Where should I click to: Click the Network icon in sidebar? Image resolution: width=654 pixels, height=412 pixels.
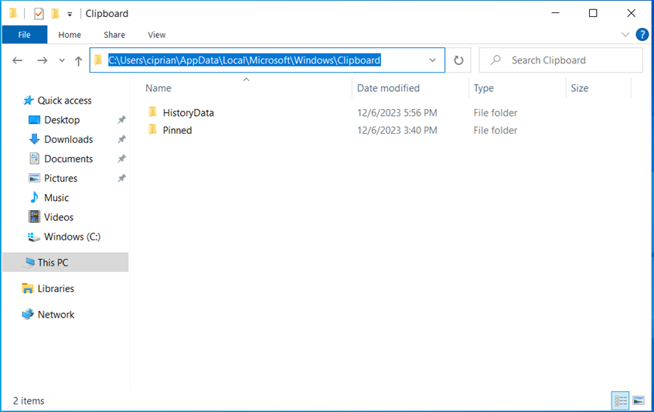click(28, 314)
